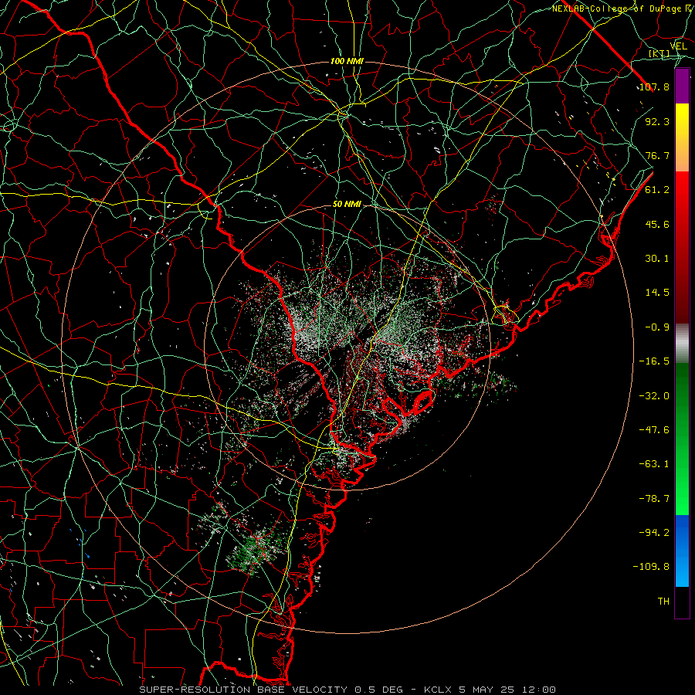695x695 pixels.
Task: Click the 92.3 legend value
Action: click(657, 121)
